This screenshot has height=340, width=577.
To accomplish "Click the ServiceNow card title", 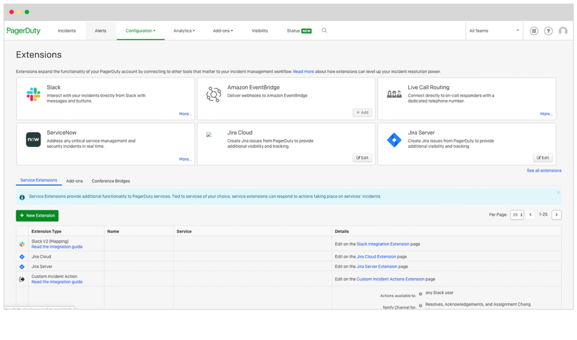I will click(x=61, y=133).
